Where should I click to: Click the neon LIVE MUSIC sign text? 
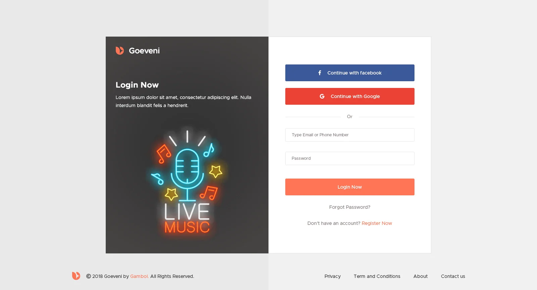[187, 219]
